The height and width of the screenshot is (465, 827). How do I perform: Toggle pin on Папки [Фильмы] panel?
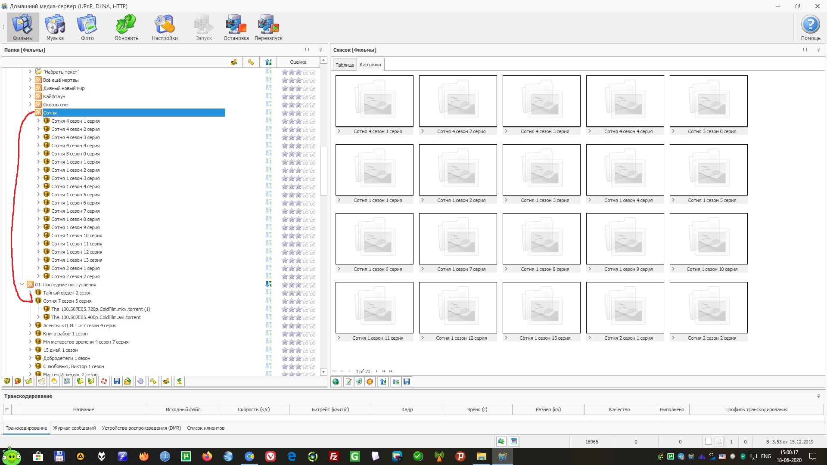[x=320, y=50]
